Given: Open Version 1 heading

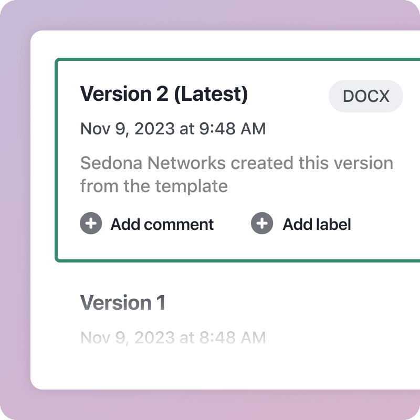Looking at the screenshot, I should 123,302.
